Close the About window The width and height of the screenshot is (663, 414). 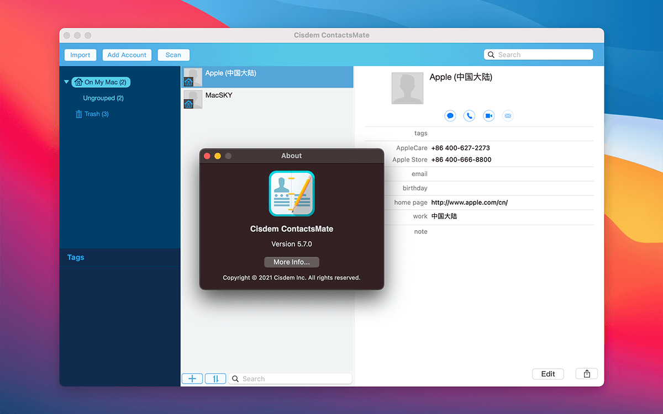click(207, 156)
